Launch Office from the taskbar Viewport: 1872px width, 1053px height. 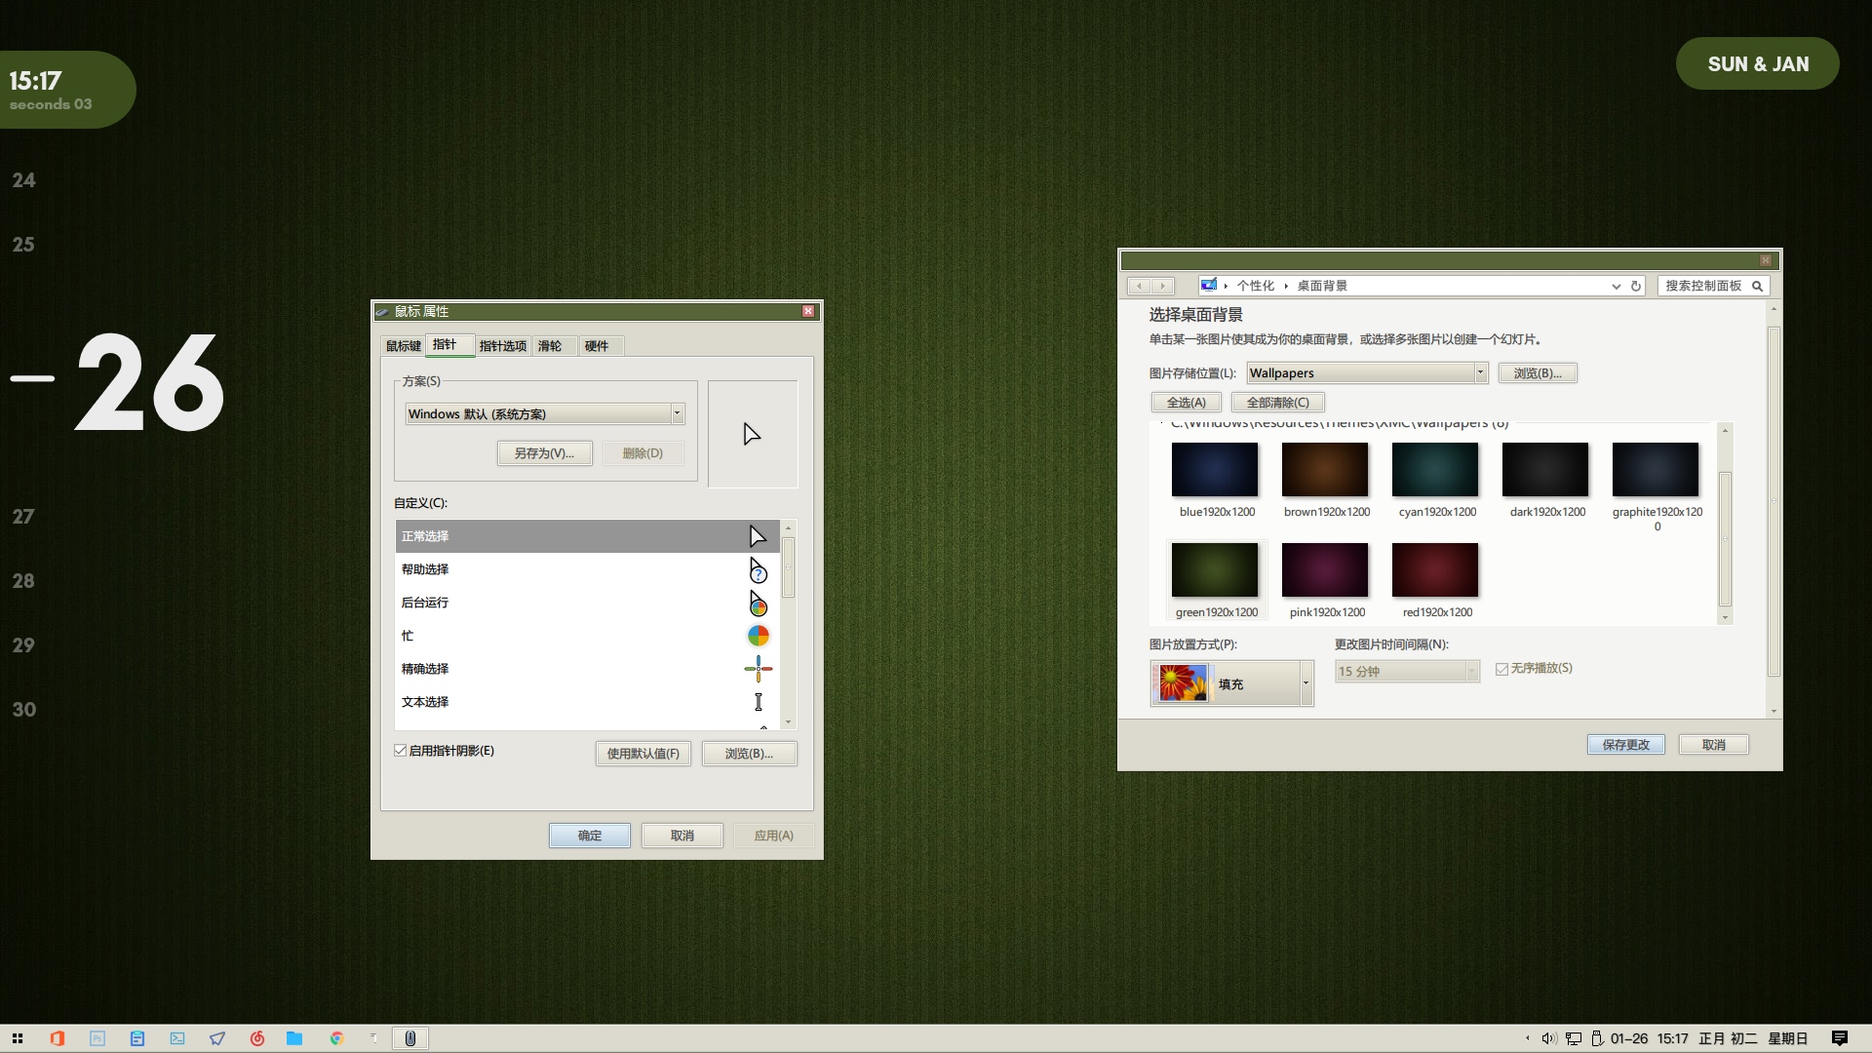click(58, 1038)
